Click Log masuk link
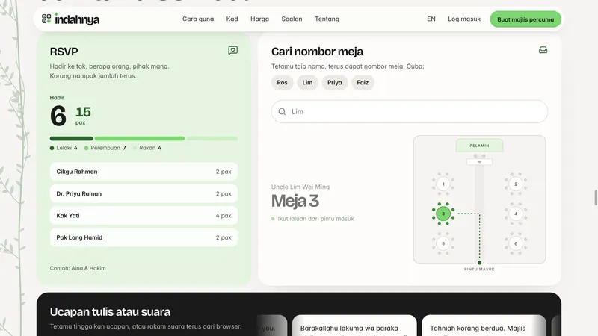Viewport: 598px width, 336px height. (x=464, y=19)
